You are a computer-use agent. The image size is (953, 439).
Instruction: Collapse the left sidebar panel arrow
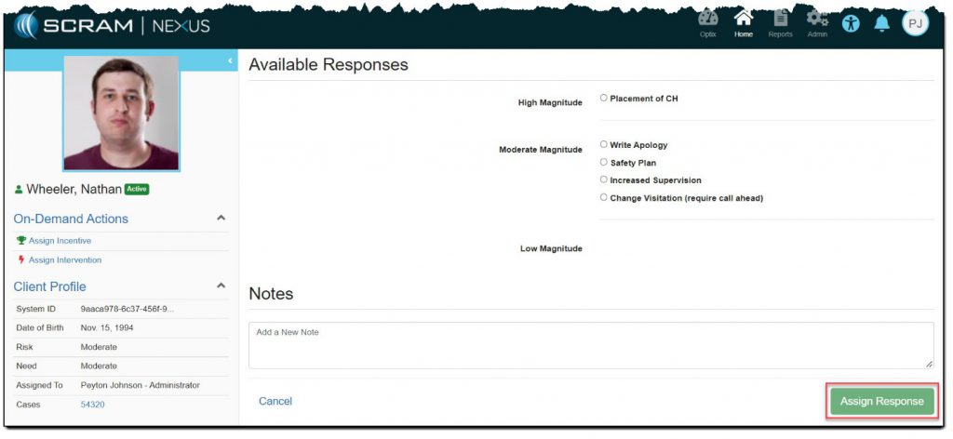click(x=230, y=61)
